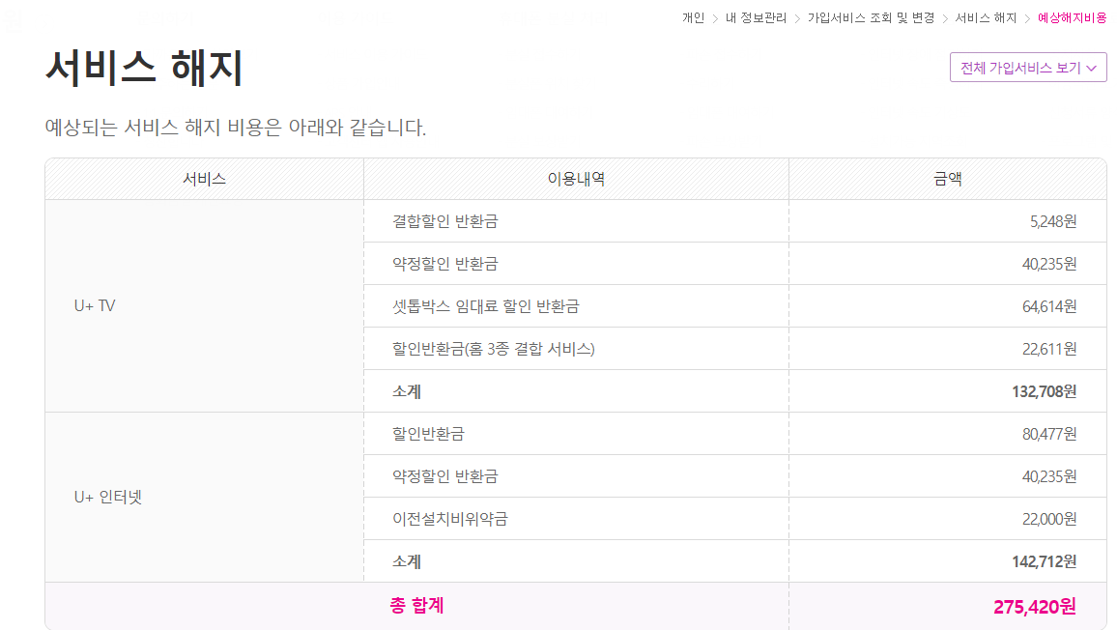Image resolution: width=1117 pixels, height=630 pixels.
Task: Click the 결합할인 반환금 row label
Action: (x=444, y=221)
